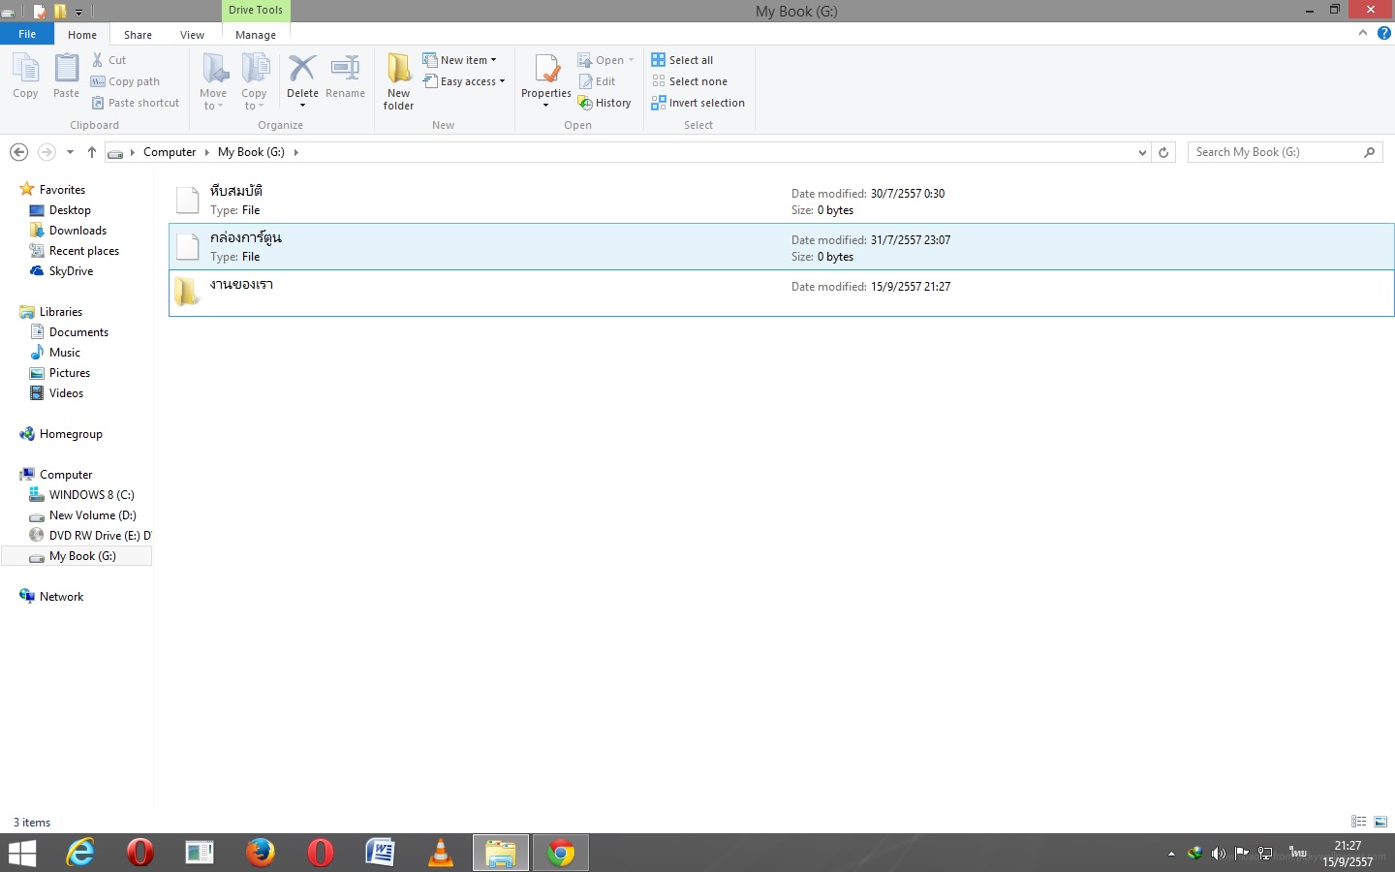Viewport: 1395px width, 872px height.
Task: Open SkyDrive in the navigation pane
Action: [71, 271]
